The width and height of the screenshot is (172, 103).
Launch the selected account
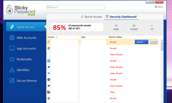pyautogui.click(x=140, y=42)
